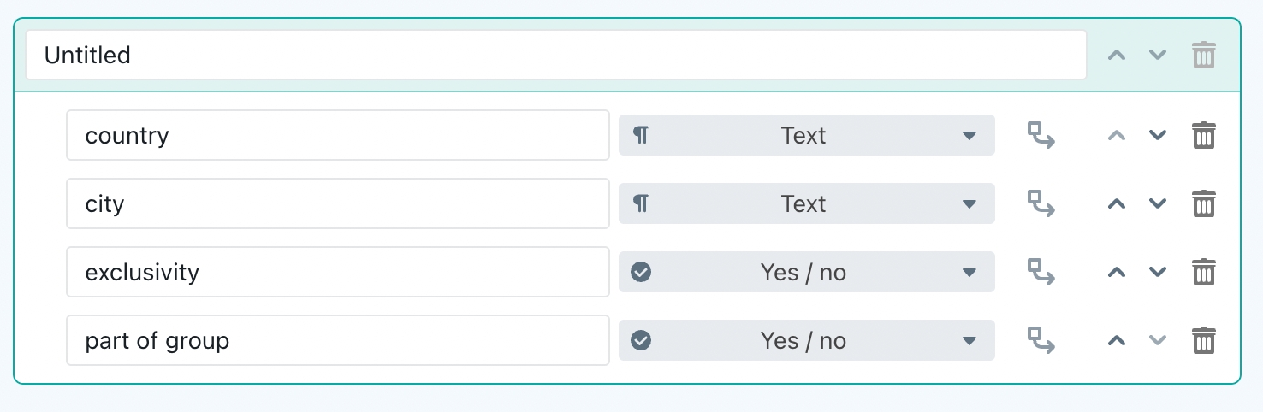This screenshot has width=1263, height=412.
Task: Delete the city field with trash icon
Action: pyautogui.click(x=1204, y=203)
